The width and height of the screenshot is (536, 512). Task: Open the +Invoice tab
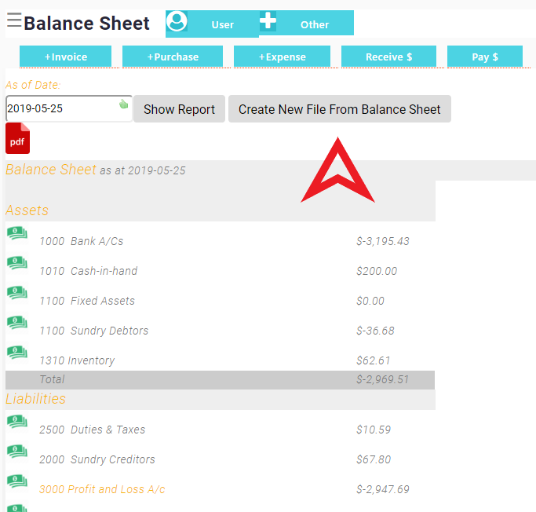click(65, 57)
